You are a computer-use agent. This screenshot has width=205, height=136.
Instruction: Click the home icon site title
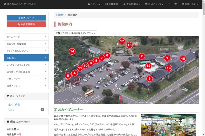[20, 4]
